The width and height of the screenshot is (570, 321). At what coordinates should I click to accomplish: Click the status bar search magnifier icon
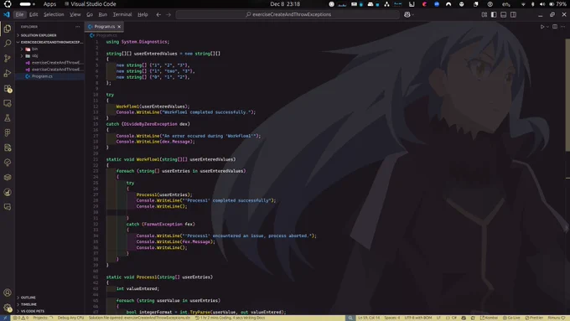pyautogui.click(x=350, y=318)
